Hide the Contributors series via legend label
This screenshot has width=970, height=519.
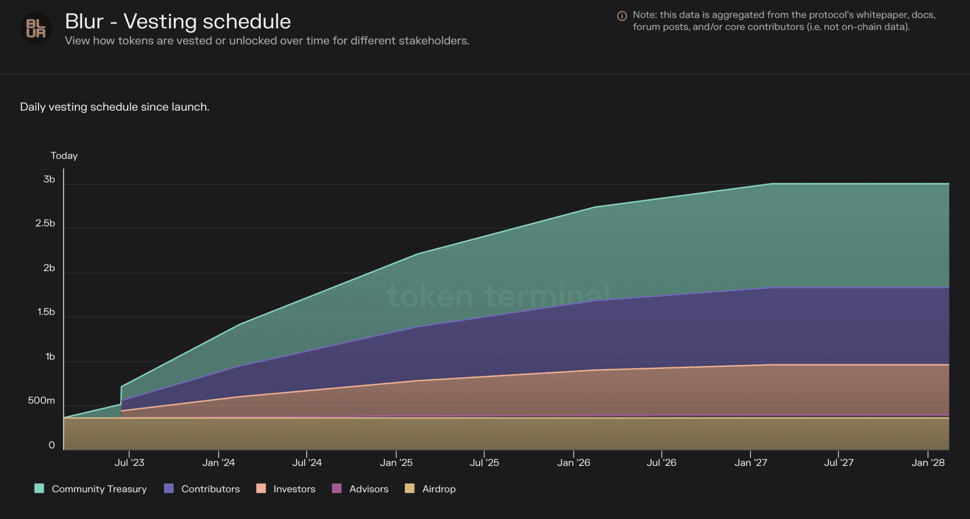(210, 489)
